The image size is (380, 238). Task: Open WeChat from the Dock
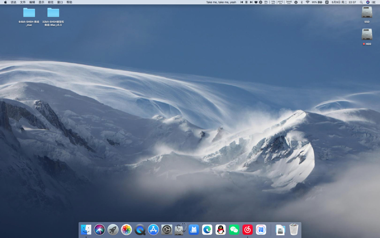click(x=234, y=229)
